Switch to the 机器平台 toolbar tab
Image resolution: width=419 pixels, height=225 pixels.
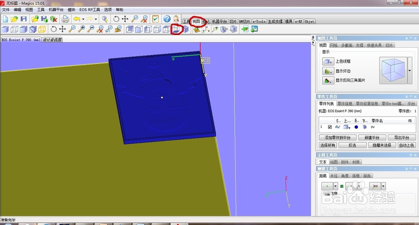coord(220,21)
